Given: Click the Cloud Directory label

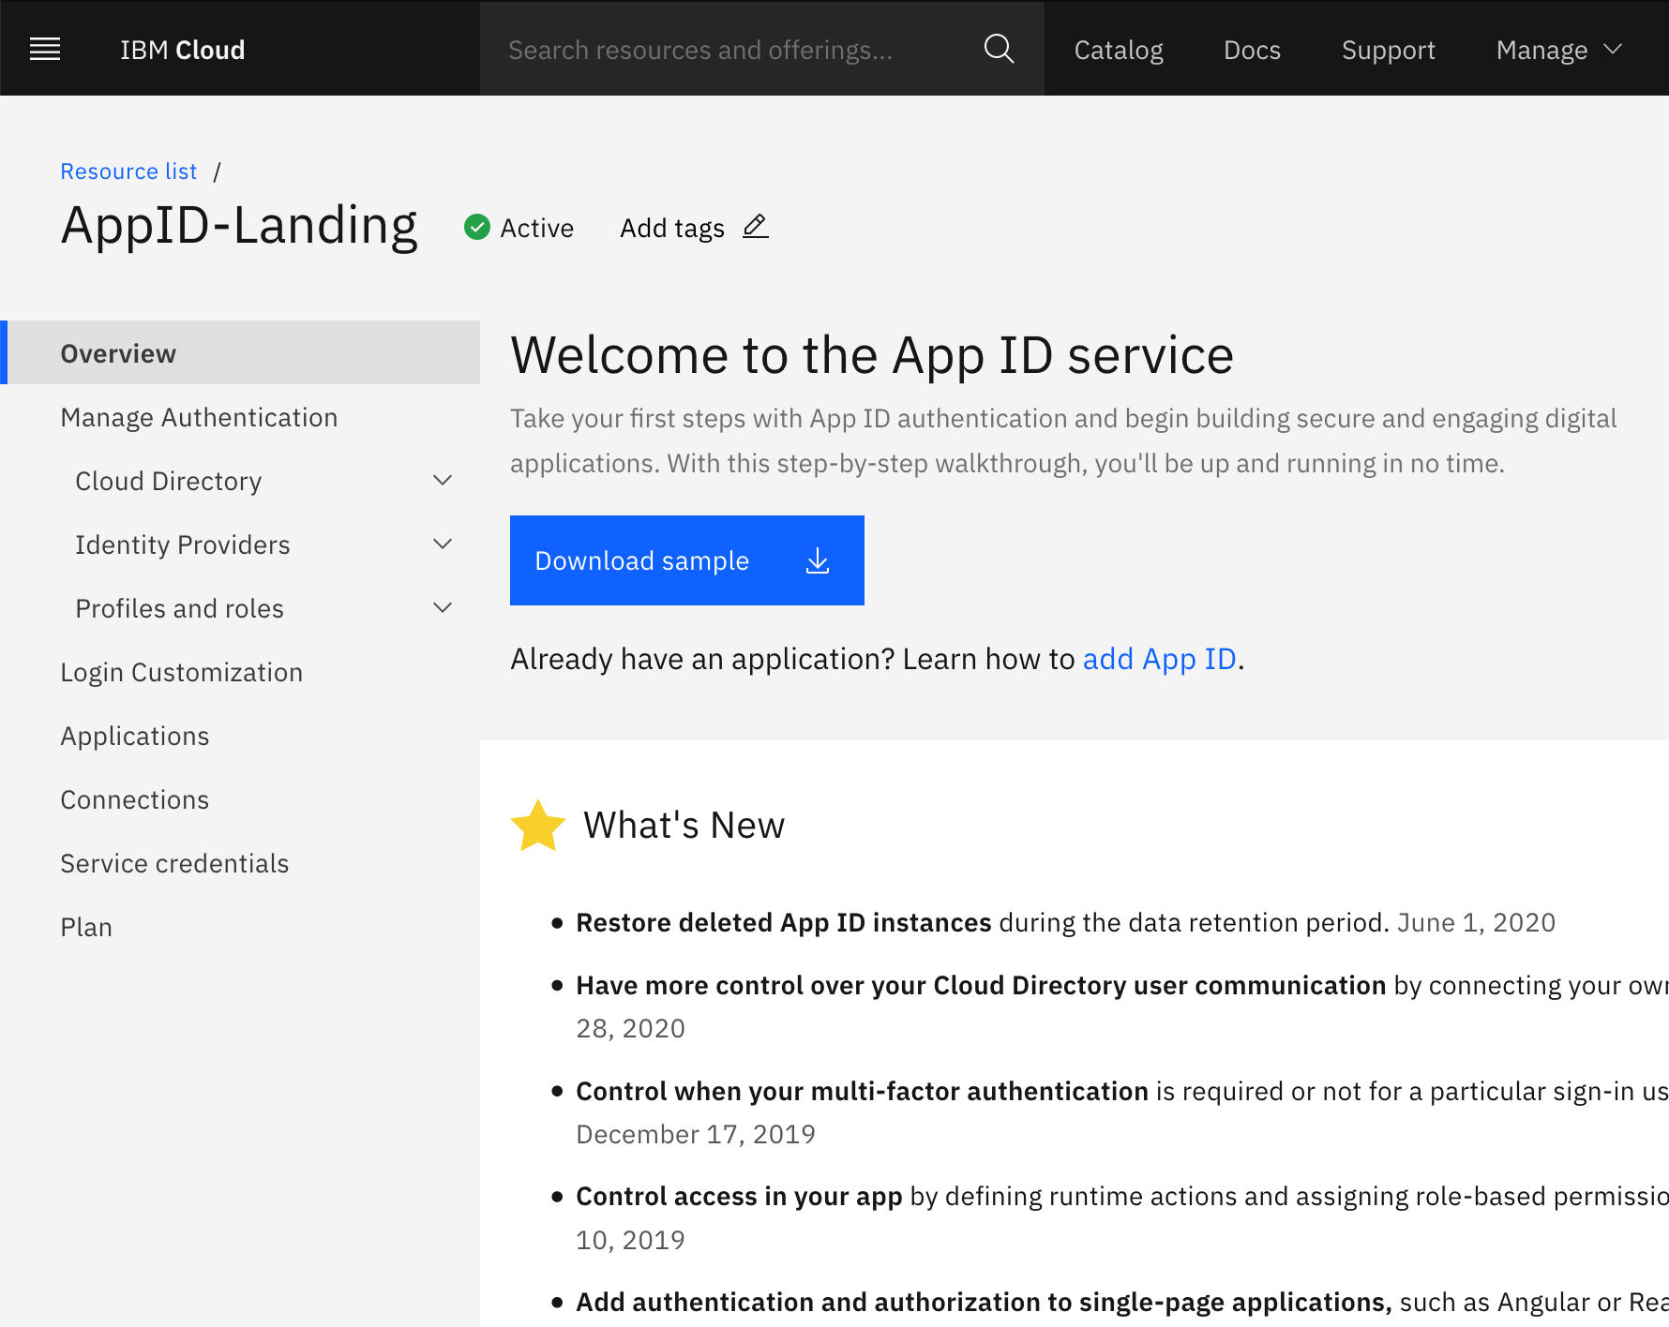Looking at the screenshot, I should point(169,481).
